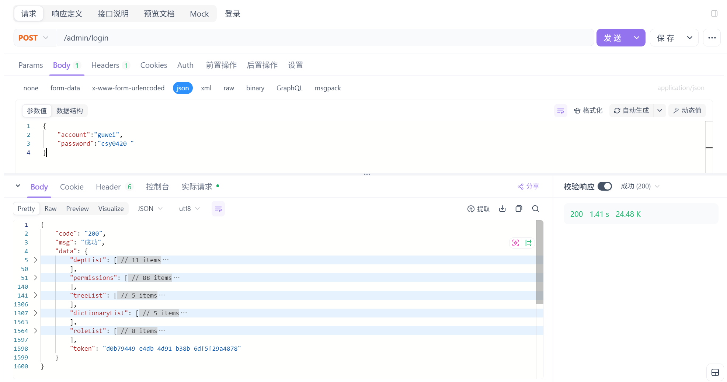Expand the permissions array in the response
727x382 pixels.
(x=35, y=278)
